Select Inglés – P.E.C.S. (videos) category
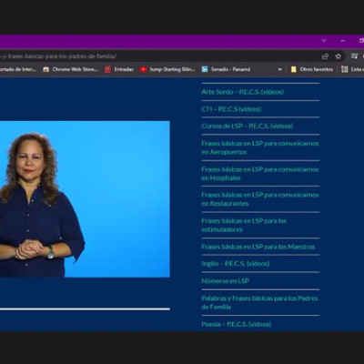 (236, 264)
